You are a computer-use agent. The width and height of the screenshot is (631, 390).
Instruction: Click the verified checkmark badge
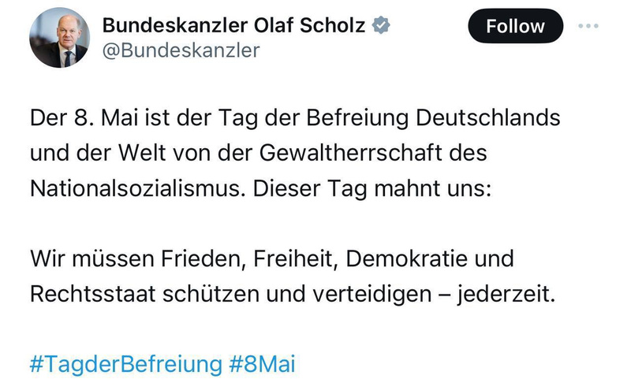click(x=383, y=25)
